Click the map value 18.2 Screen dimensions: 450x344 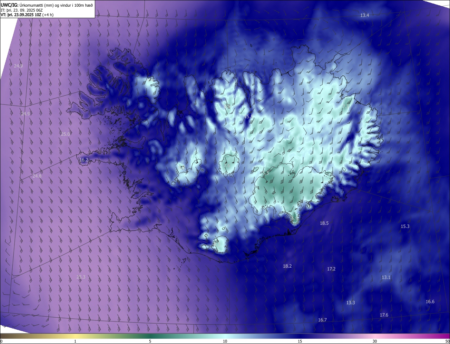coord(287,266)
